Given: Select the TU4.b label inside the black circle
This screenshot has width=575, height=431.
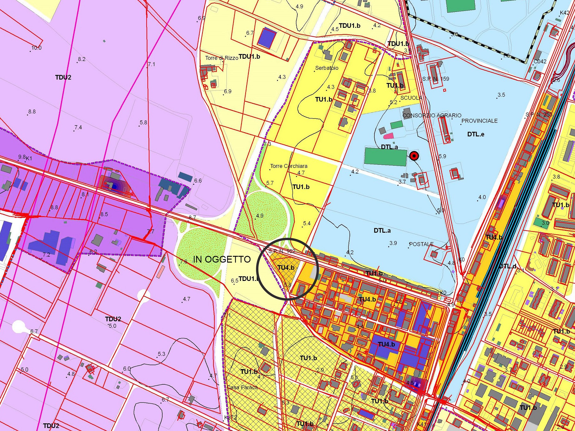Looking at the screenshot, I should point(286,268).
